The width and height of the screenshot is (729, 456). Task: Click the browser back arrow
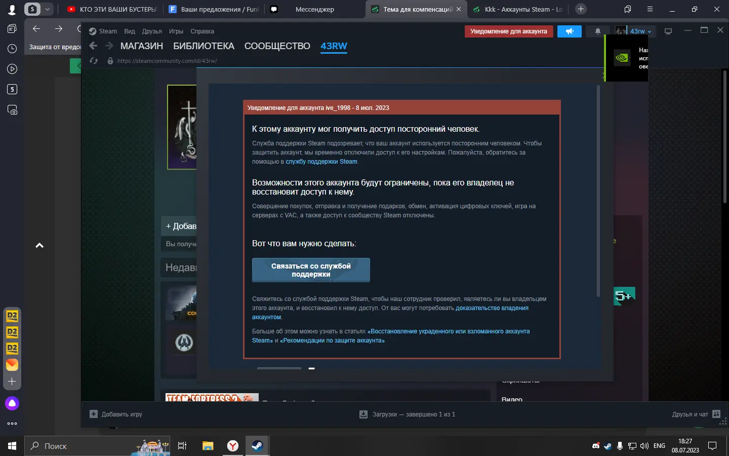36,28
